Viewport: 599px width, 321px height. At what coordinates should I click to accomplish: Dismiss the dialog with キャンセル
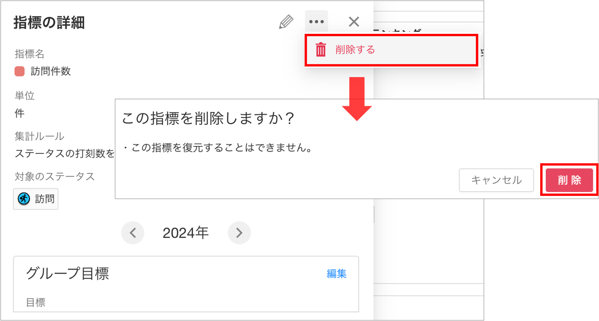tap(496, 180)
